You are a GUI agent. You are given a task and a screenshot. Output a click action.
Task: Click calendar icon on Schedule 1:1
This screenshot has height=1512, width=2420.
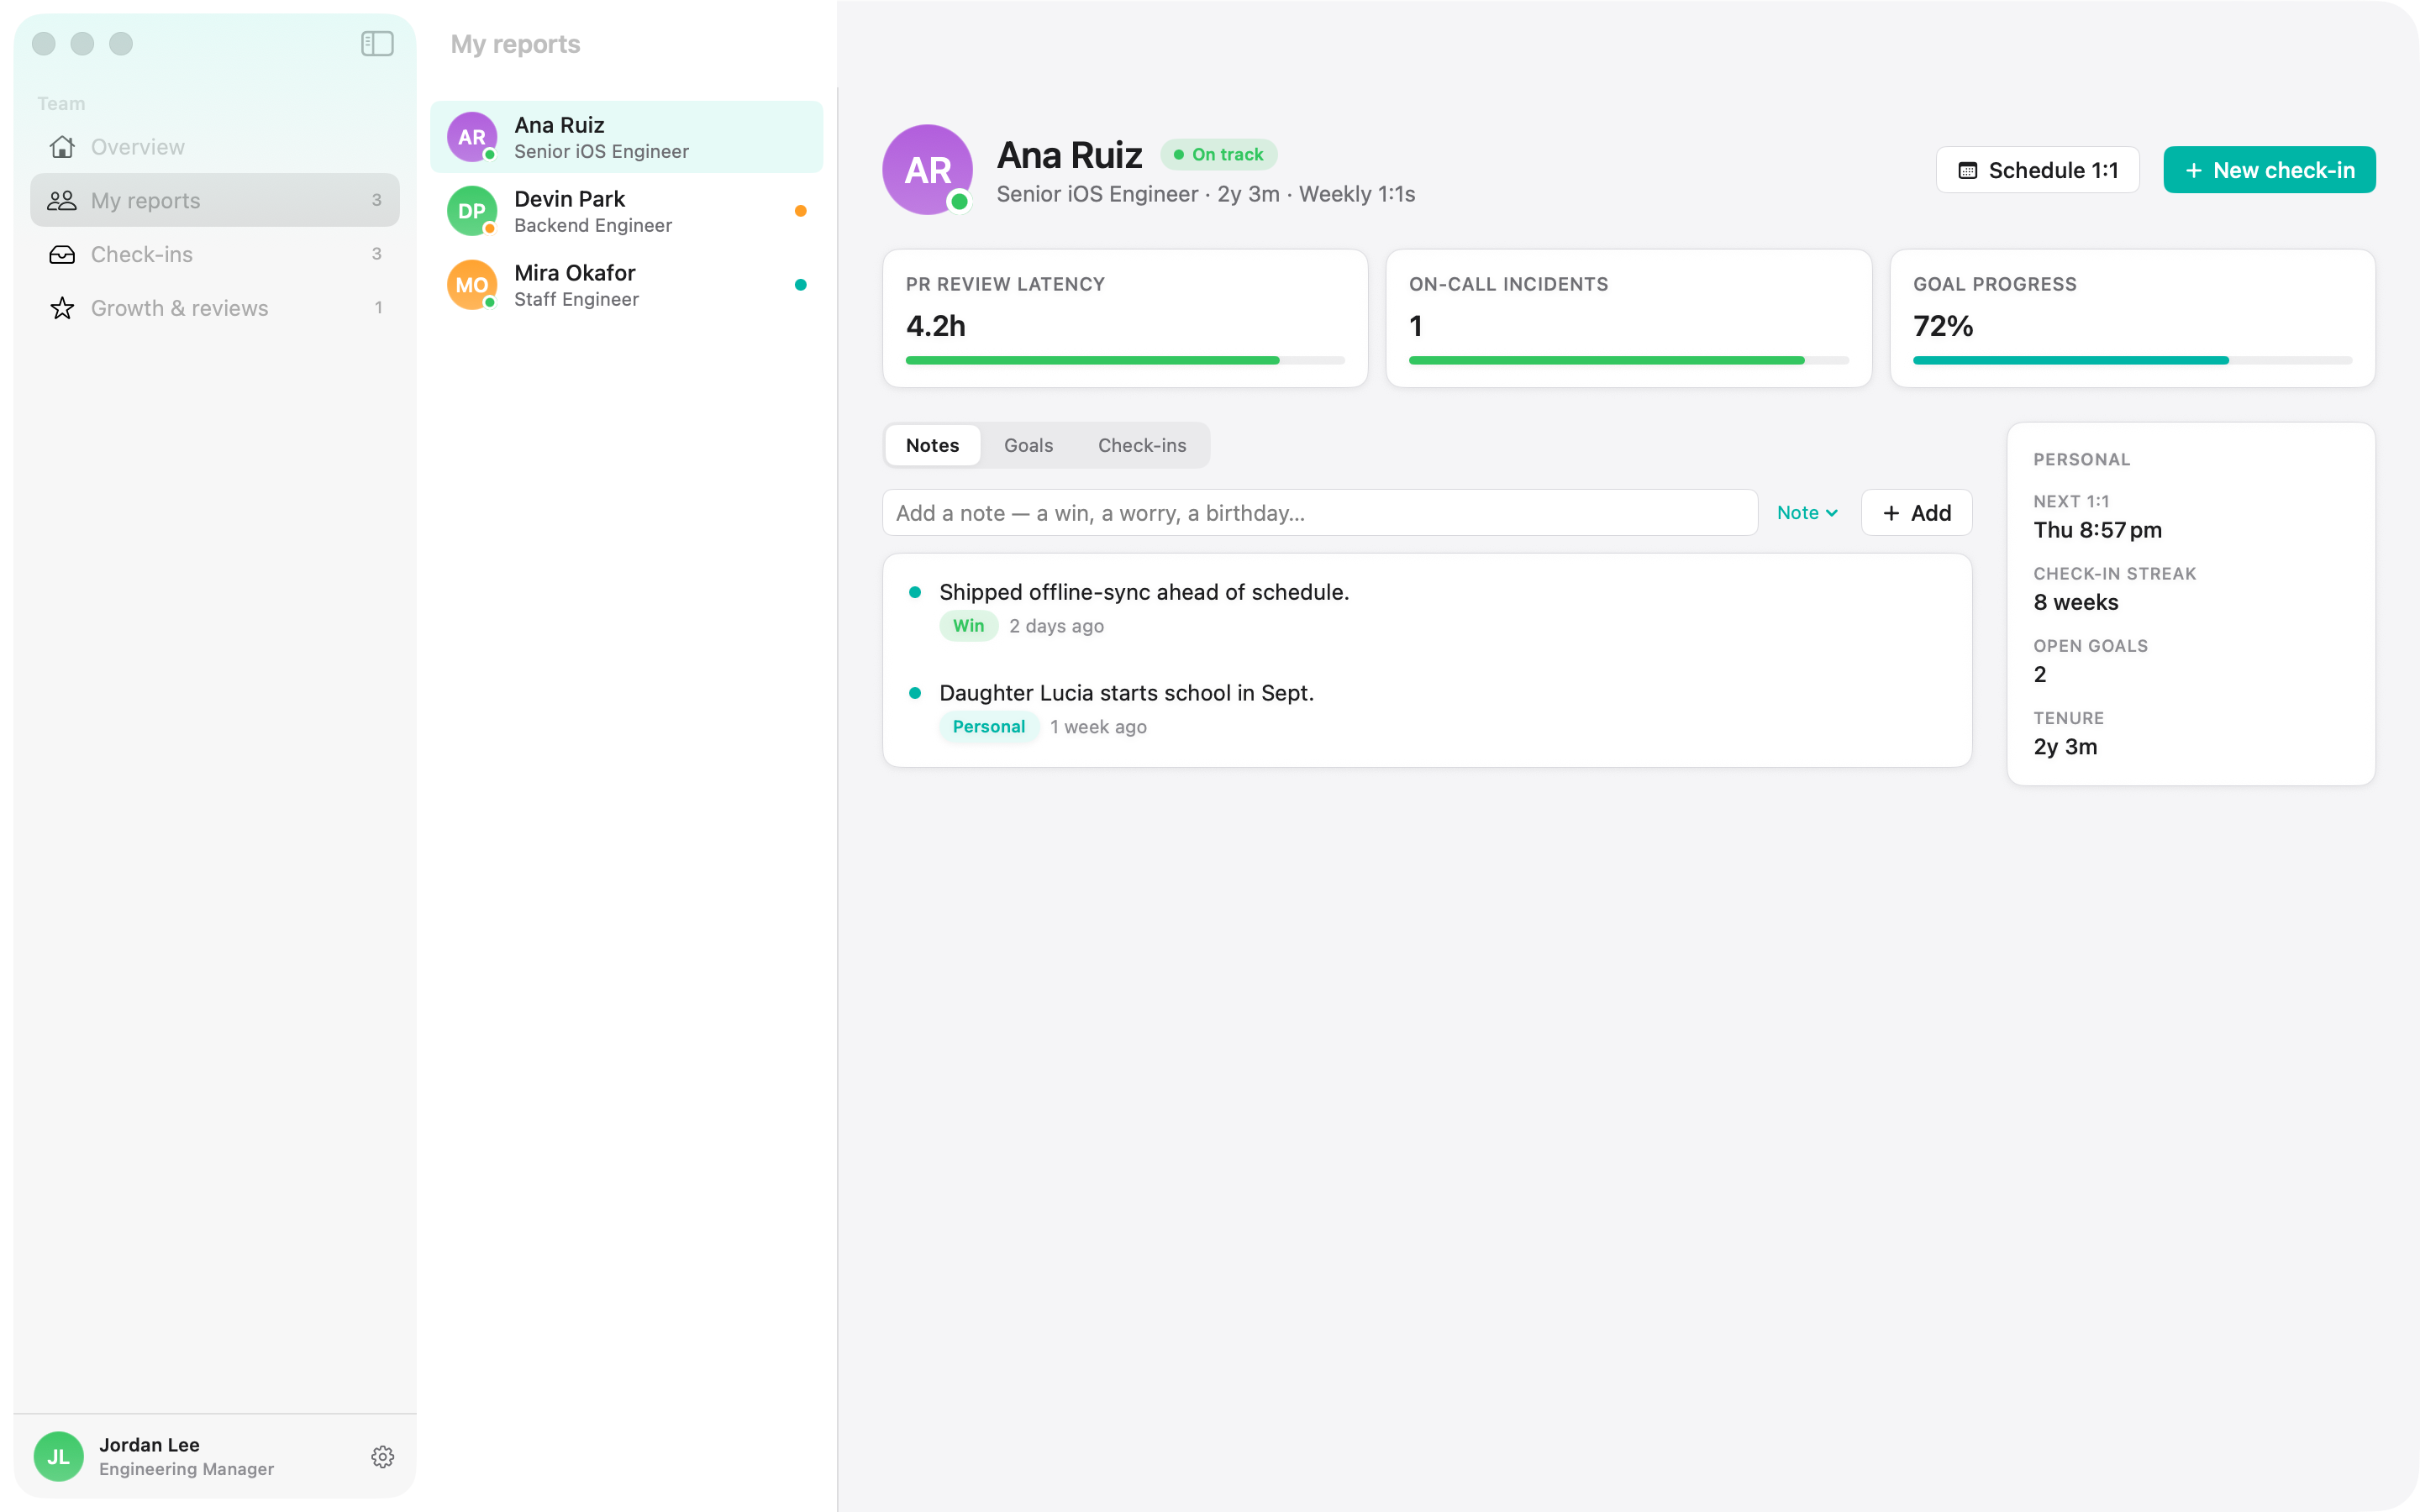[x=1967, y=170]
